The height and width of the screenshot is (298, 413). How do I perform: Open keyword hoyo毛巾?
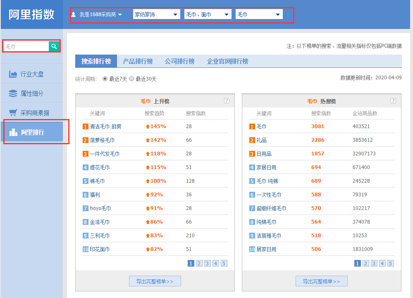point(100,208)
